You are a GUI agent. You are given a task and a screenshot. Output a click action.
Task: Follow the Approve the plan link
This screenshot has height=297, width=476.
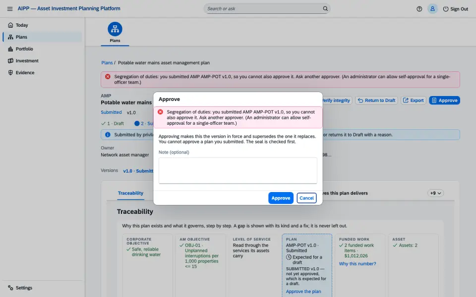pos(303,291)
